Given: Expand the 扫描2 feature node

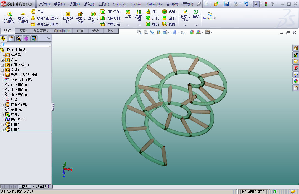Looking at the screenshot, I should (2, 125).
